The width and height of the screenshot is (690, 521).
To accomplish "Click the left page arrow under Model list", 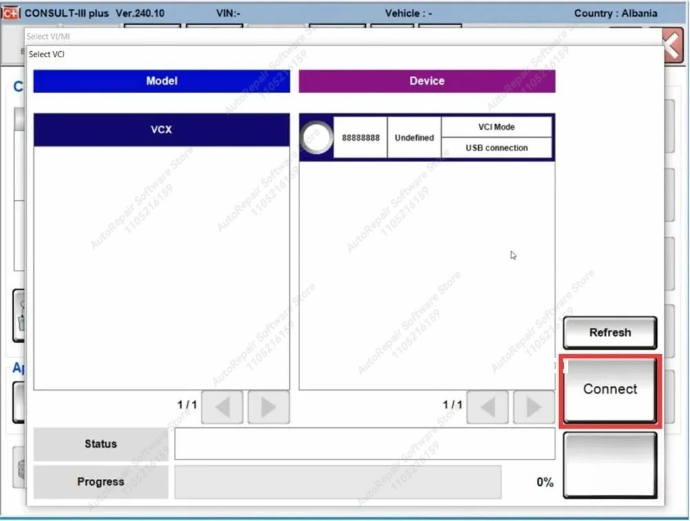I will [221, 408].
